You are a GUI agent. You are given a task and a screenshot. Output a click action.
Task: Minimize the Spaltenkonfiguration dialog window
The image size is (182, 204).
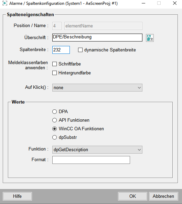143,3
